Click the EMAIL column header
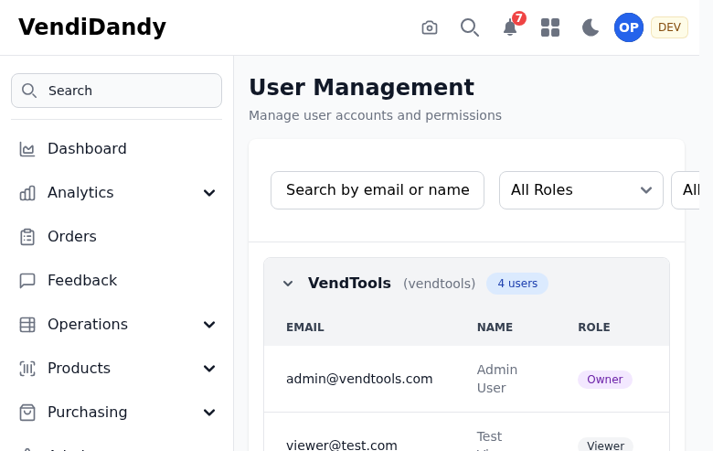 (305, 328)
